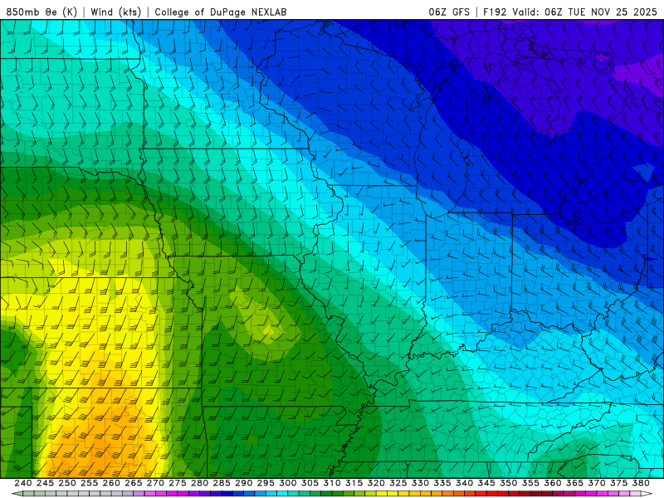Screen dimensions: 664x498
Task: Click the 325 color scale label
Action: [x=398, y=483]
